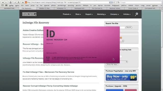Open the reading list book icon
Image resolution: width=163 pixels, height=91 pixels.
pos(2,5)
